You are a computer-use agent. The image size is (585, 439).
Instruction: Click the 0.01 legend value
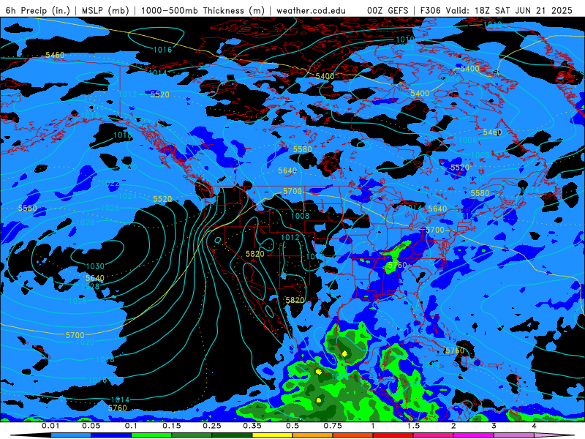pos(50,426)
